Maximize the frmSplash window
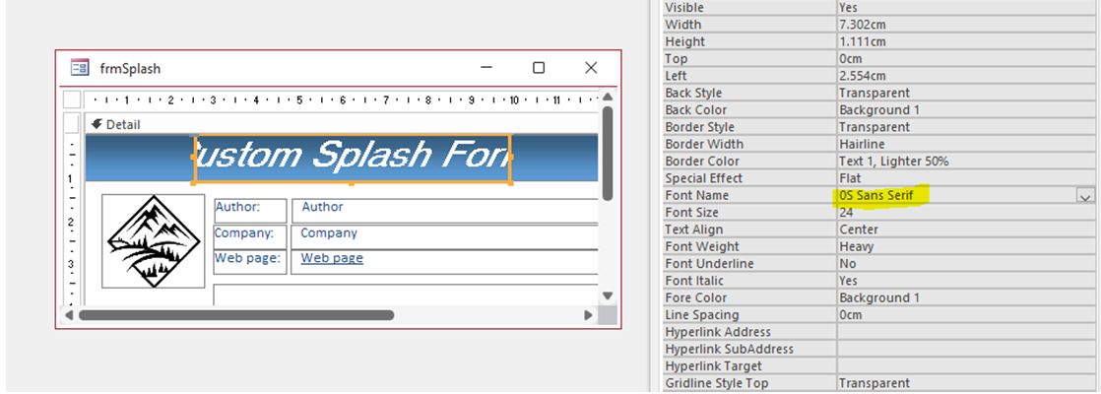The image size is (1101, 394). click(x=539, y=67)
